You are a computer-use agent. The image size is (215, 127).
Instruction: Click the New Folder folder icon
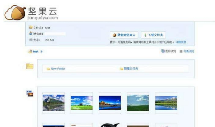click(48, 69)
